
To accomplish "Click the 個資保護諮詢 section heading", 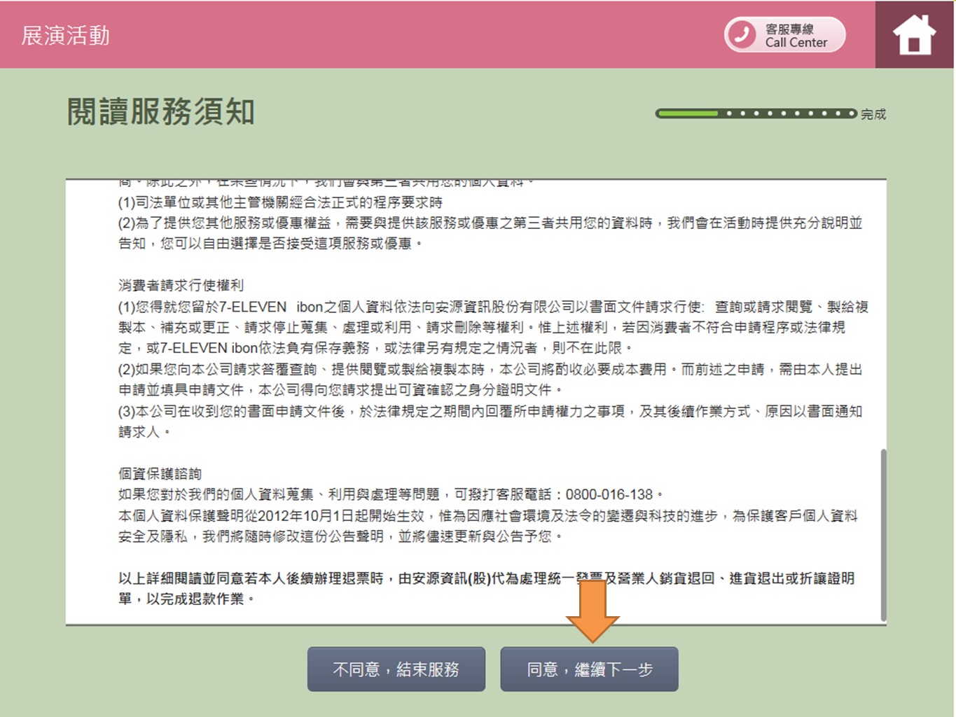I will [x=160, y=474].
